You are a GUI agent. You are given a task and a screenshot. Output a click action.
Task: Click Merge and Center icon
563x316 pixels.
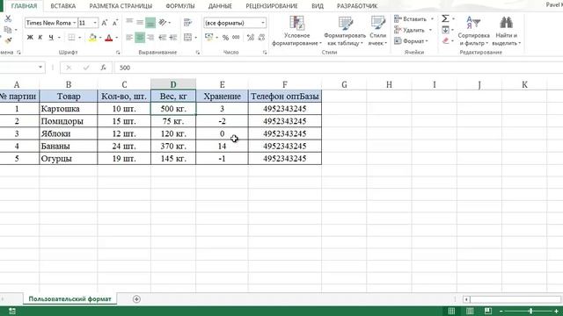(x=187, y=37)
